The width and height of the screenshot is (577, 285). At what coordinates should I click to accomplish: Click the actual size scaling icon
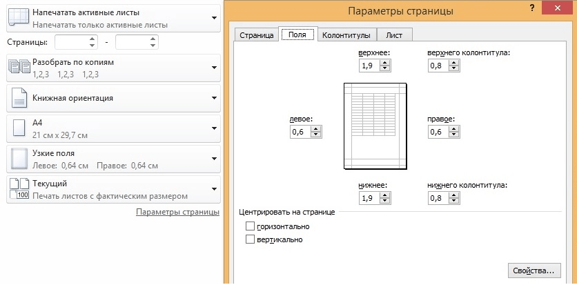19,188
